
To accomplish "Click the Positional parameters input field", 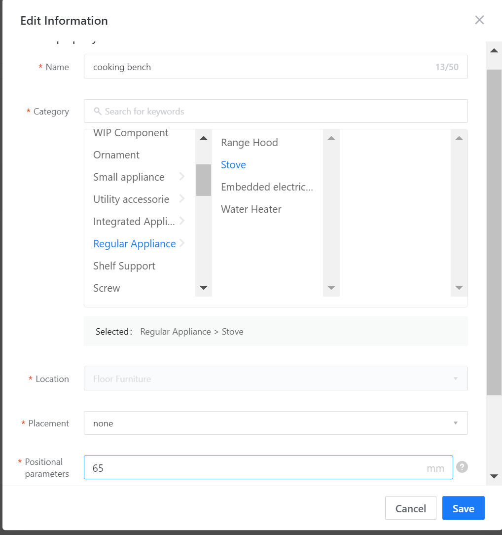I will coord(256,467).
